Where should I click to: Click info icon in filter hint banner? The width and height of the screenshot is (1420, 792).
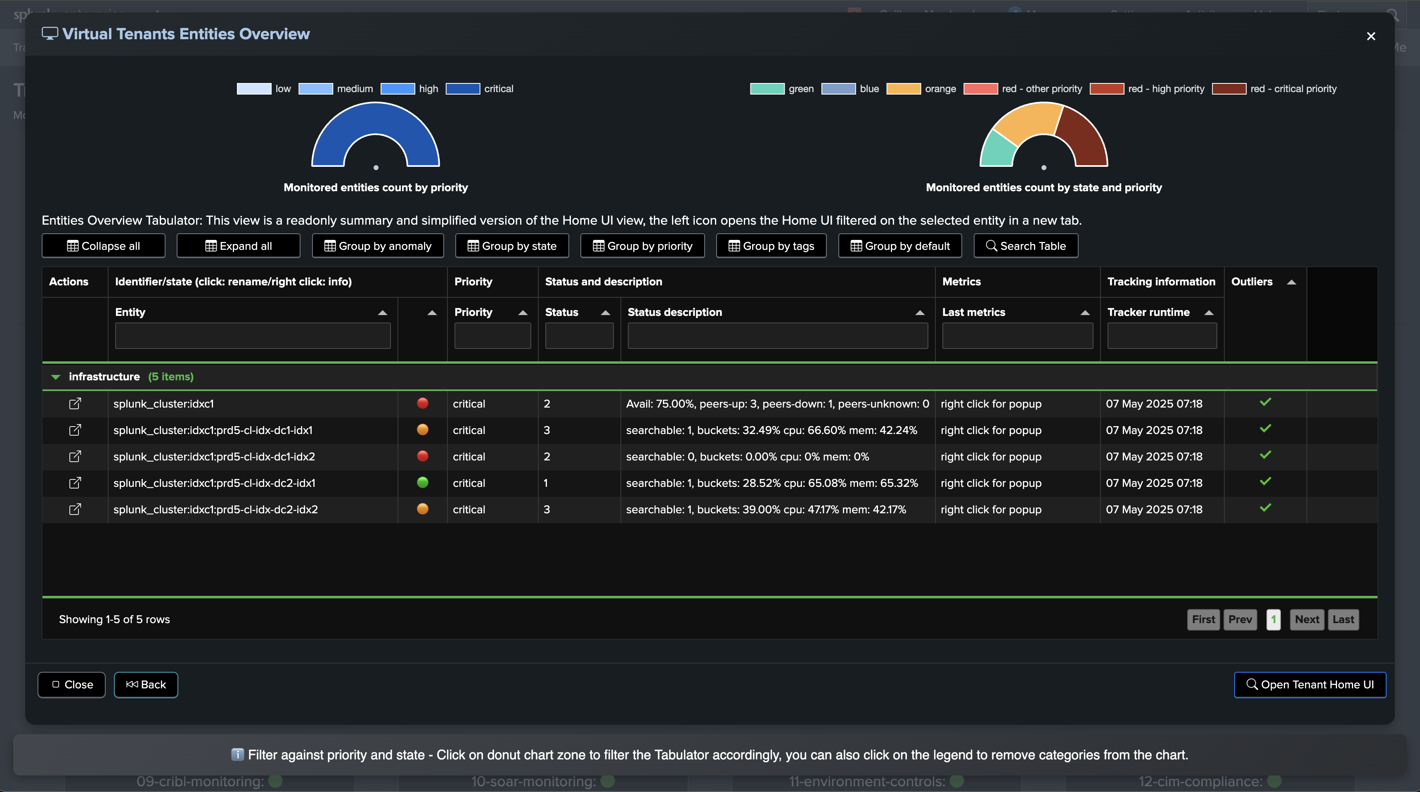point(238,754)
